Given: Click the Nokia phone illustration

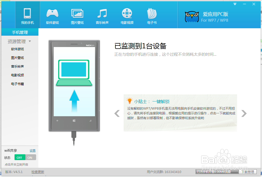Looking at the screenshot, I should (74, 86).
